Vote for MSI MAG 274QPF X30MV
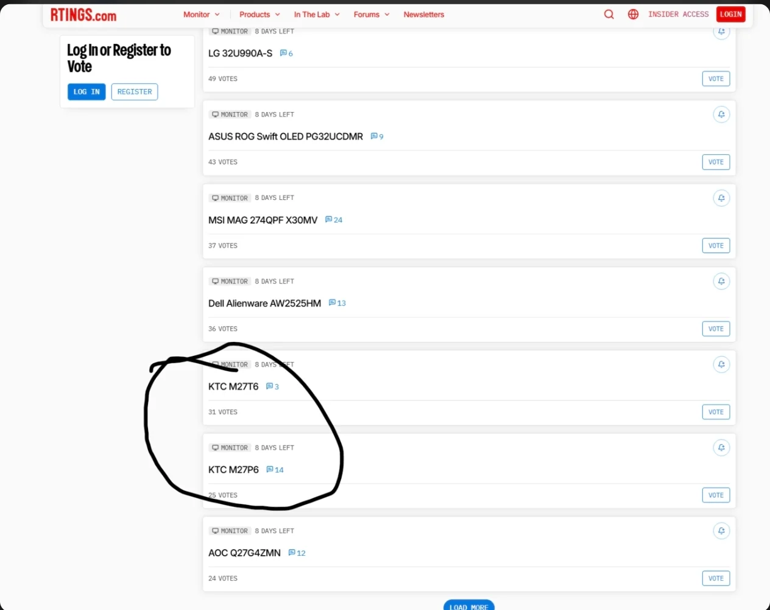The height and width of the screenshot is (610, 770). point(716,246)
